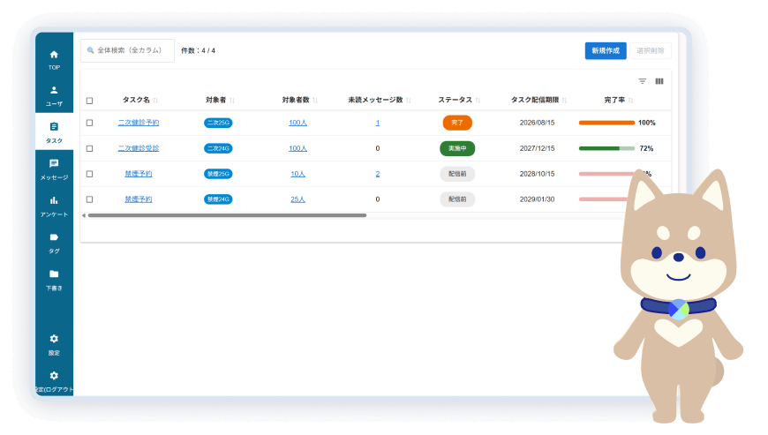Click the TOP home icon in sidebar
Image resolution: width=768 pixels, height=435 pixels.
click(54, 55)
